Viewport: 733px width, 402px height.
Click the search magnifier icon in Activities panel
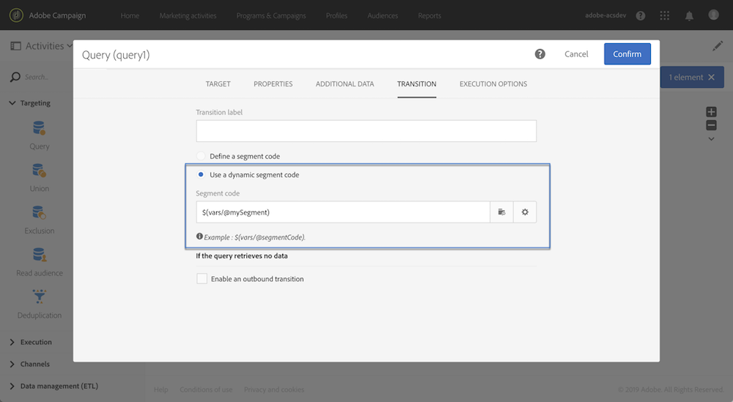pyautogui.click(x=15, y=77)
